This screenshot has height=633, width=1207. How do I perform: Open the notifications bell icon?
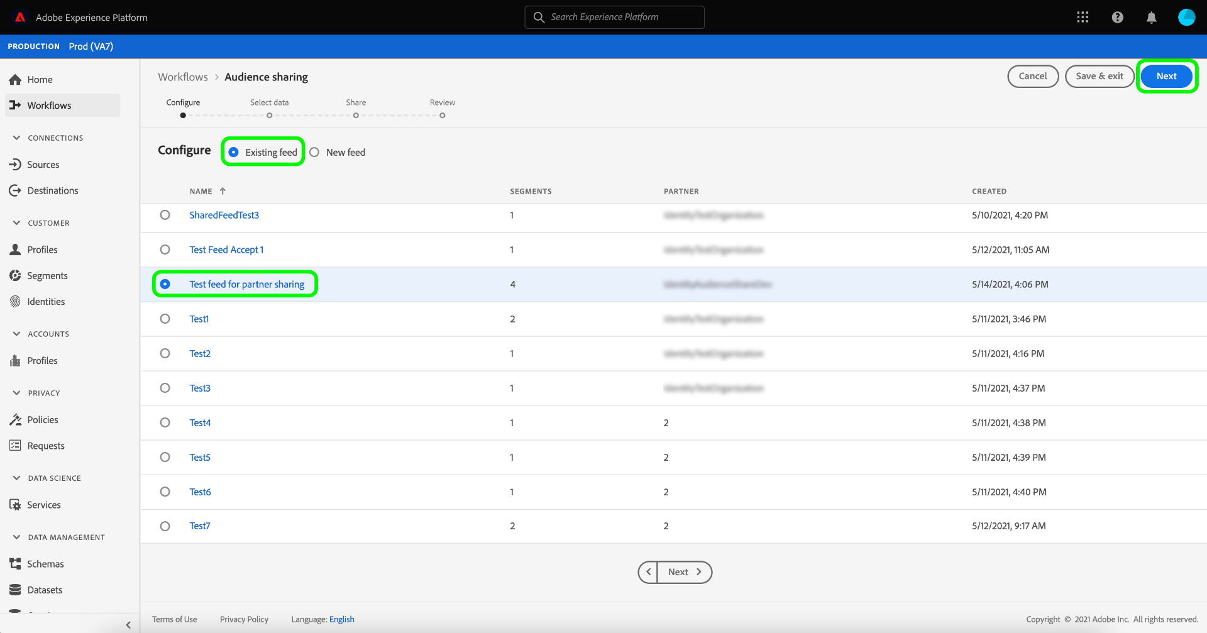click(1152, 17)
